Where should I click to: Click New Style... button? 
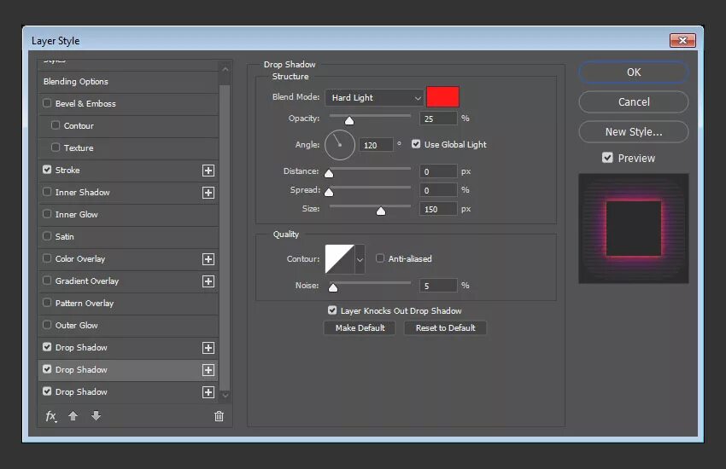point(634,131)
